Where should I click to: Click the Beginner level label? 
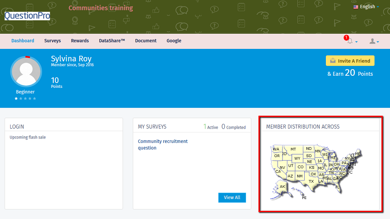25,92
